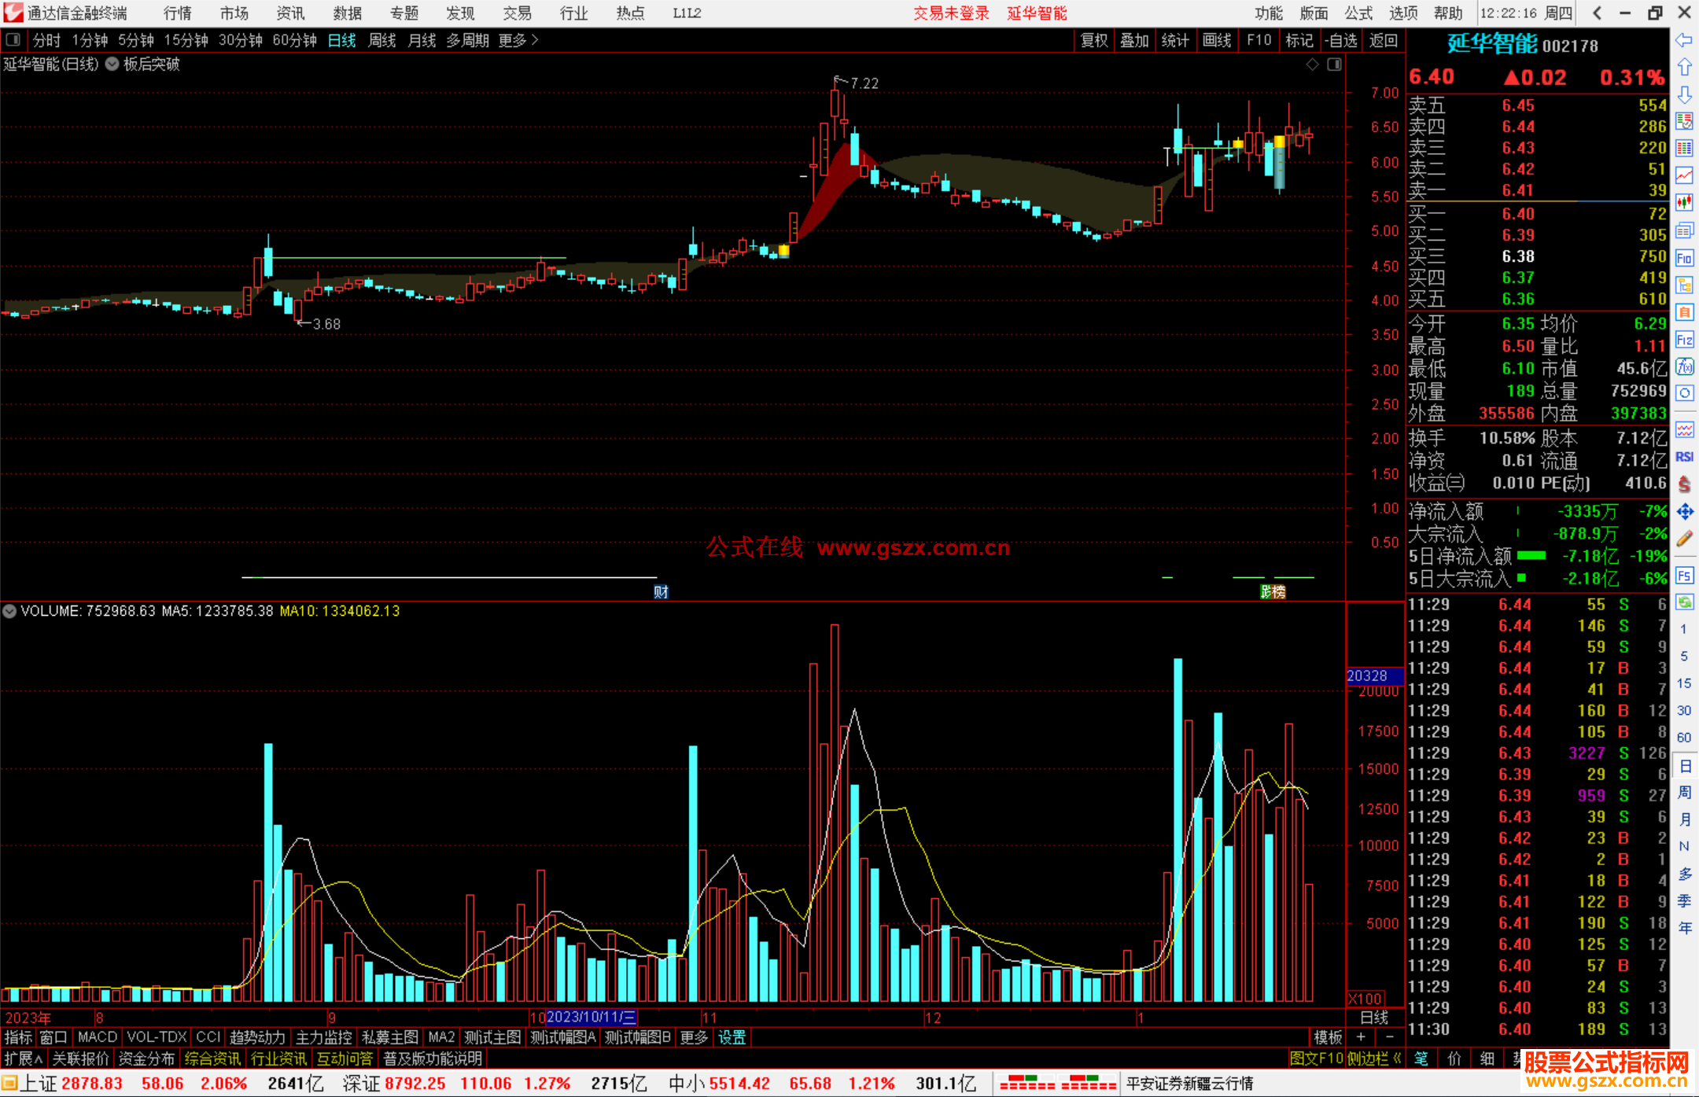This screenshot has height=1097, width=1699.
Task: Open the f(x) formula sidebar icon
Action: [1684, 366]
